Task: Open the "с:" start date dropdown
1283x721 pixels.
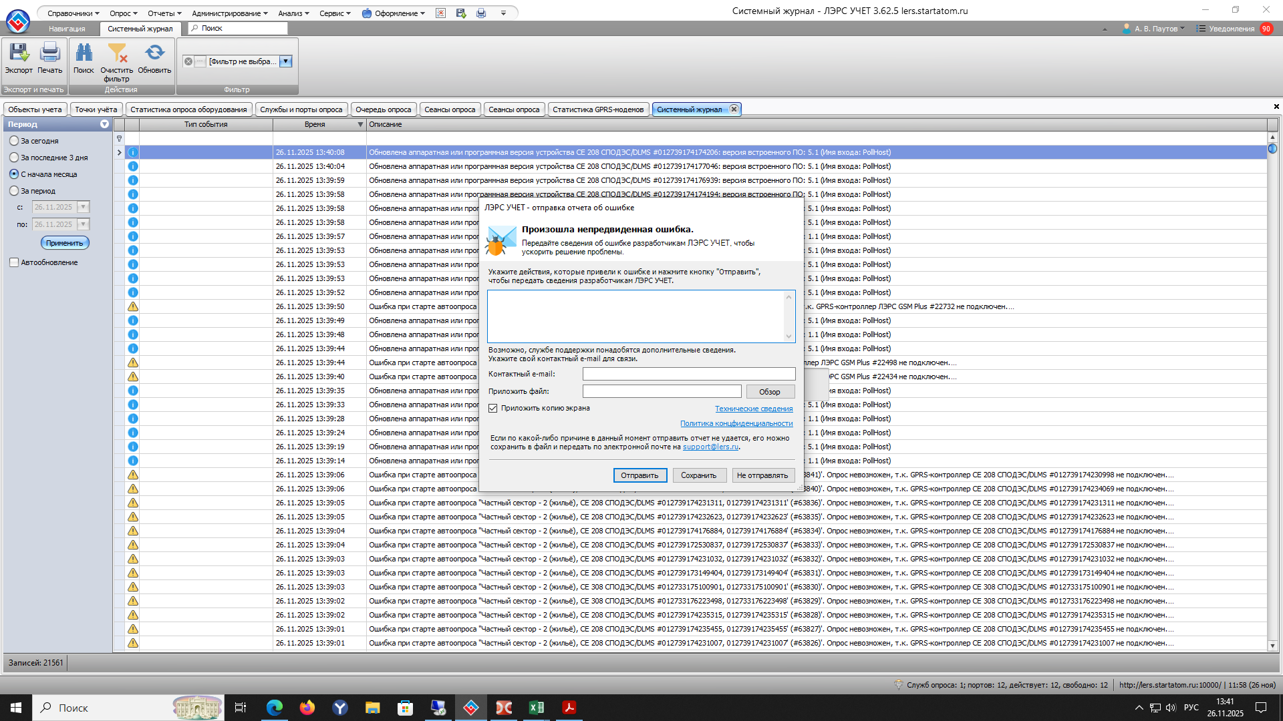Action: pos(84,207)
